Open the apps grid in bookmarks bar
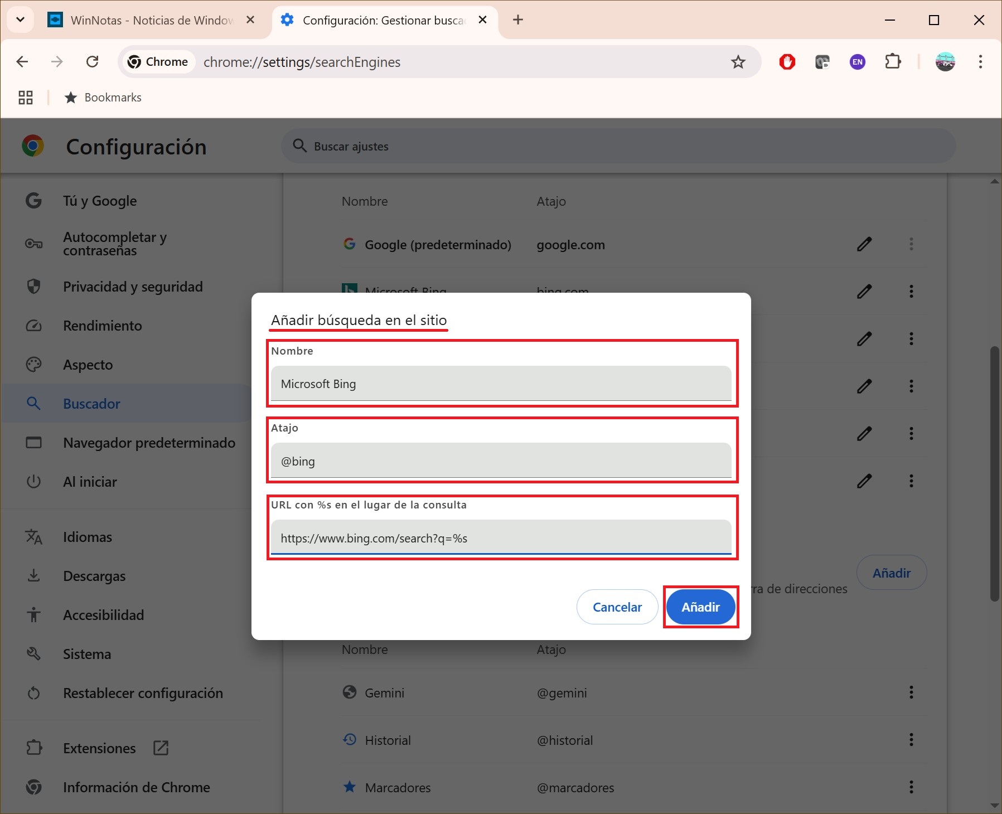Viewport: 1002px width, 814px height. [x=26, y=98]
